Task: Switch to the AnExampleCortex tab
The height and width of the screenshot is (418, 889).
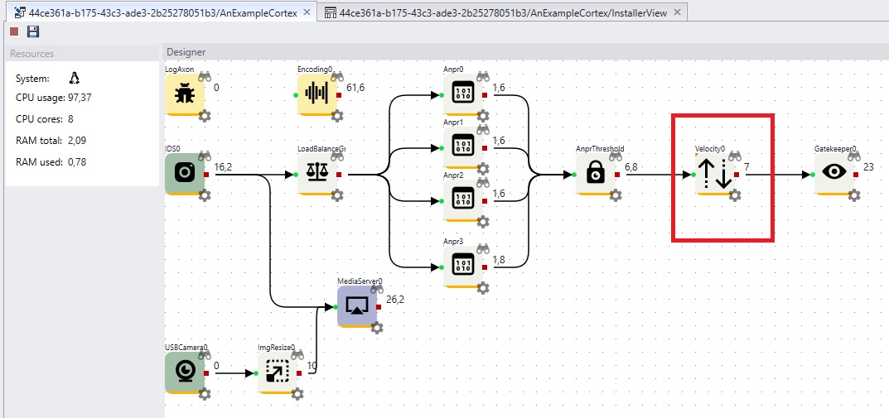Action: pos(162,12)
